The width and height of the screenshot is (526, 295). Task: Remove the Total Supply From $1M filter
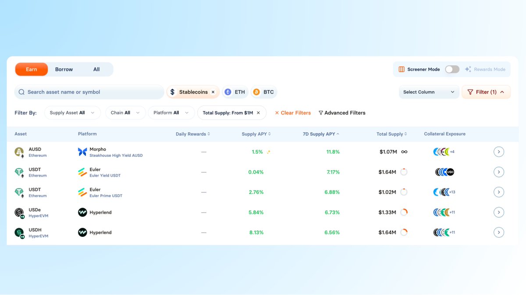[258, 113]
